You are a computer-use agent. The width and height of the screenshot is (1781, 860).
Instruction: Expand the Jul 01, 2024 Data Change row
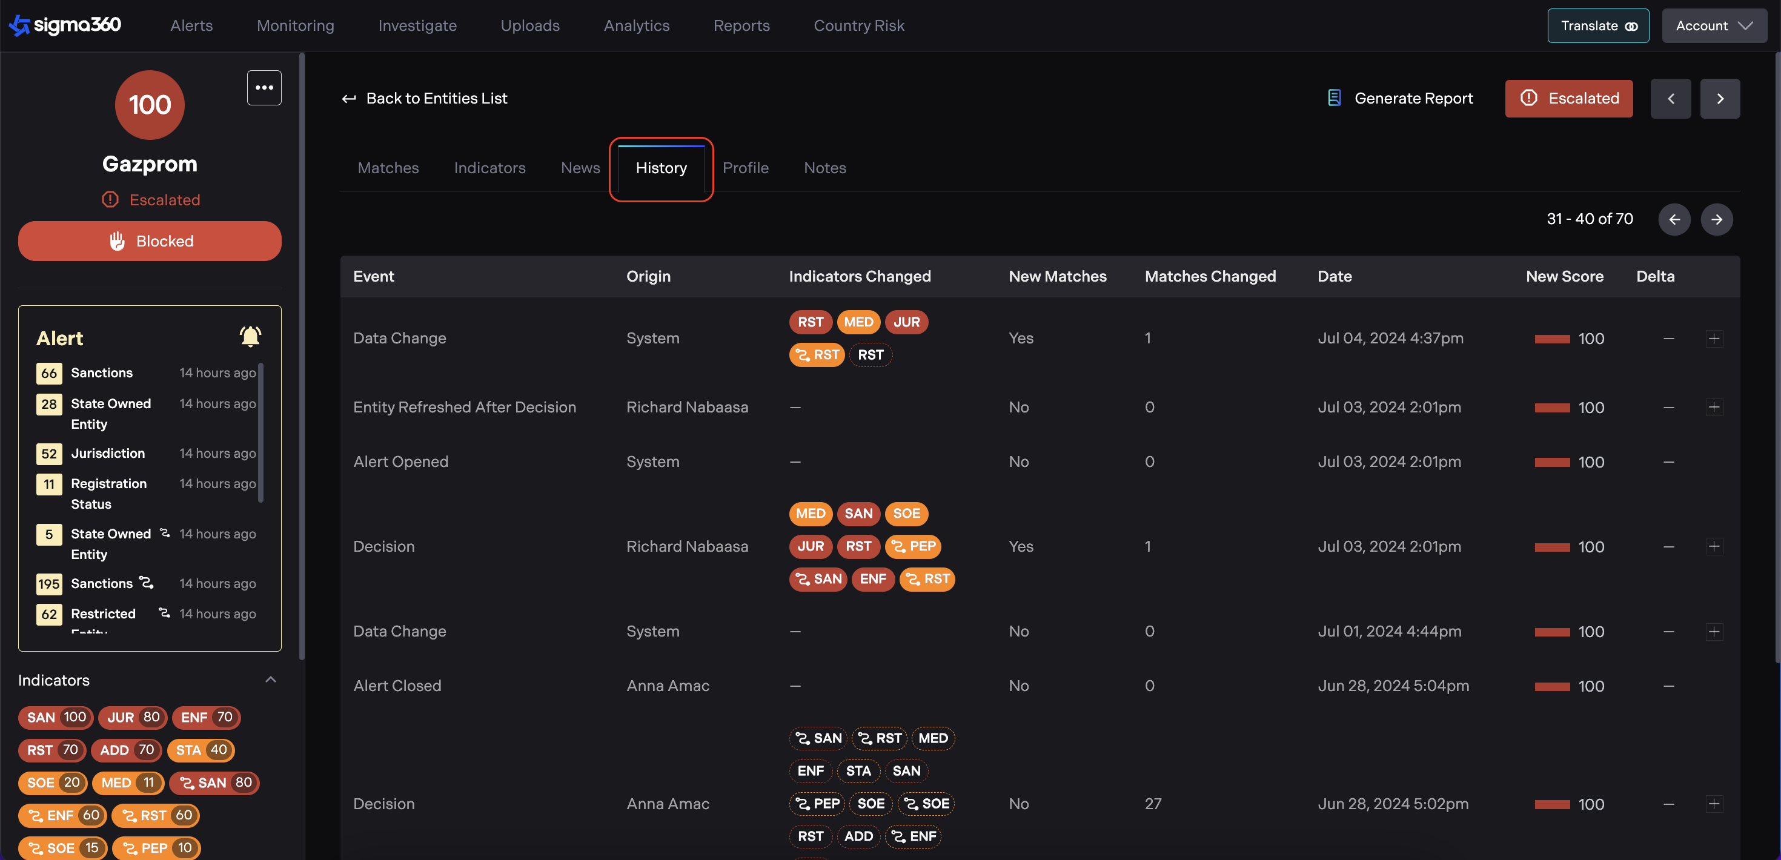tap(1713, 632)
